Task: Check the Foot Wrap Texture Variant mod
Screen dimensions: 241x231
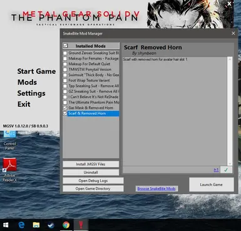Action: [x=65, y=80]
